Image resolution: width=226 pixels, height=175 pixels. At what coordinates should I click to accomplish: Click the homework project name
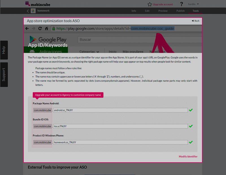[44, 11]
